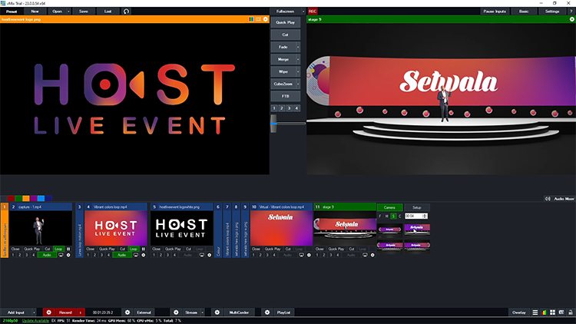Select the red input category color
The image size is (576, 324).
coord(11,199)
